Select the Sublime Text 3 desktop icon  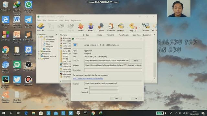(x=28, y=37)
